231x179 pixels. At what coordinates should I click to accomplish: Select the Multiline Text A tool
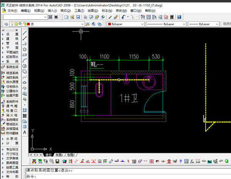25,132
